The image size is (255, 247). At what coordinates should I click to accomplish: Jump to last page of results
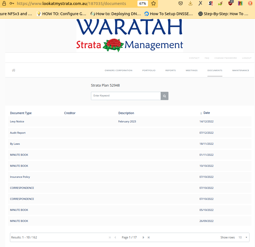(149, 237)
